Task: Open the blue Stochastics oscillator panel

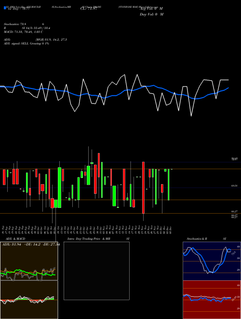Action: (212, 261)
